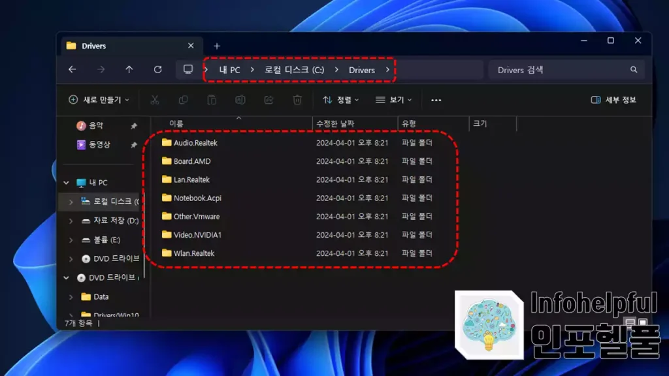Copy with the copy toolbar icon
Image resolution: width=669 pixels, height=376 pixels.
pos(183,100)
